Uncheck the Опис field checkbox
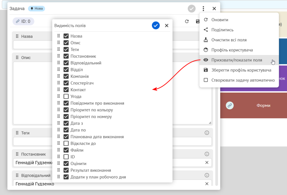 [x=66, y=43]
